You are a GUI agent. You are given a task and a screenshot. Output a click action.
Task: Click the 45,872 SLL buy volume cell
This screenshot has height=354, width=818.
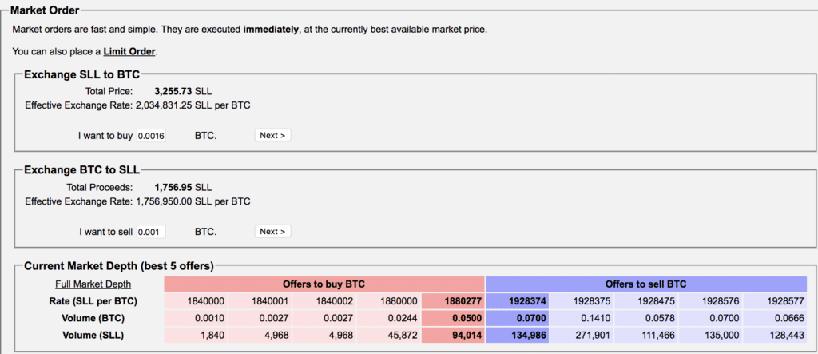(x=389, y=336)
